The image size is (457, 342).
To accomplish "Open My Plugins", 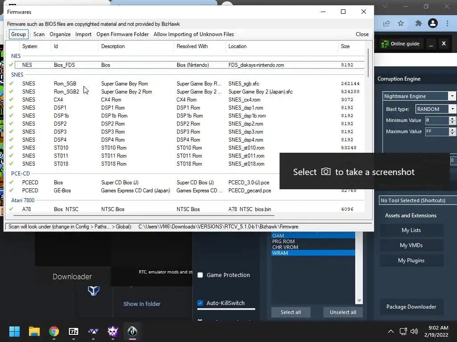I will [x=411, y=260].
